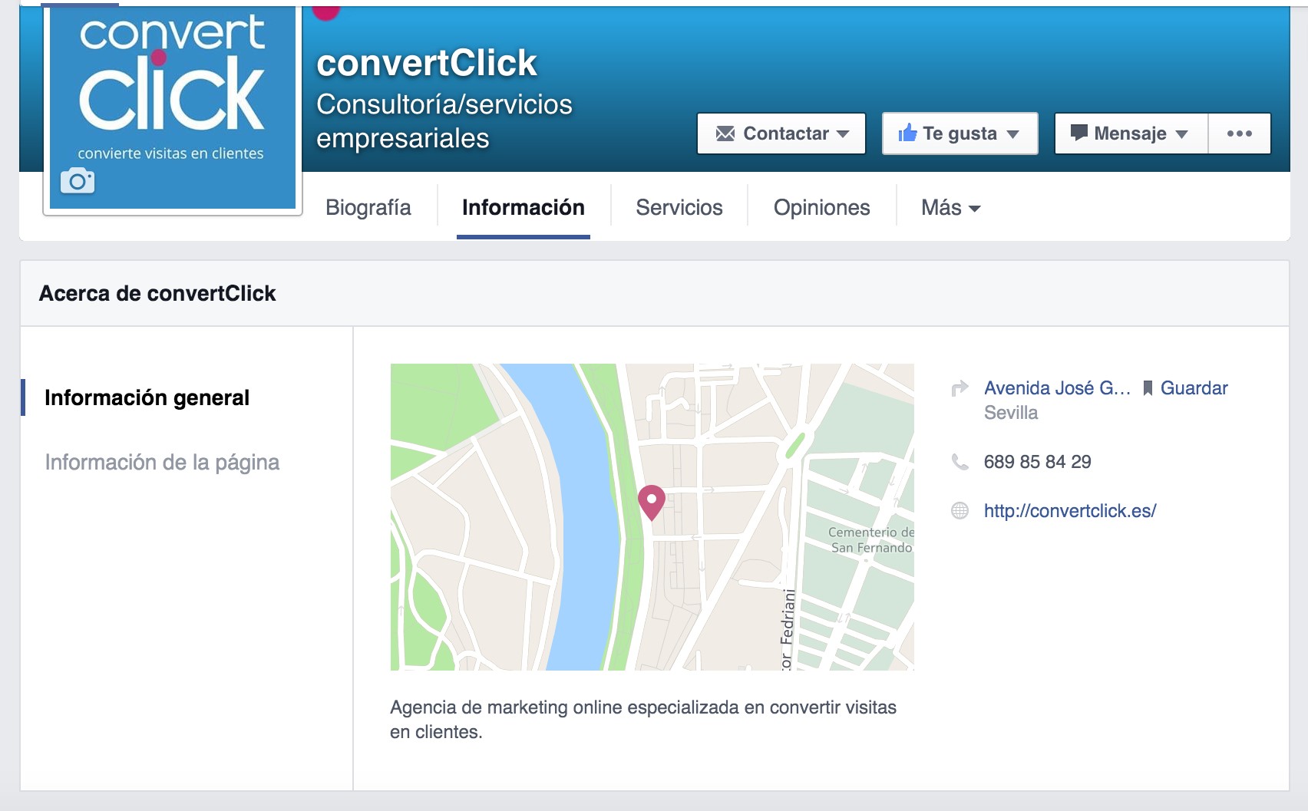Click the phone icon beside 689 85 84 29
Image resolution: width=1308 pixels, height=811 pixels.
pyautogui.click(x=960, y=462)
